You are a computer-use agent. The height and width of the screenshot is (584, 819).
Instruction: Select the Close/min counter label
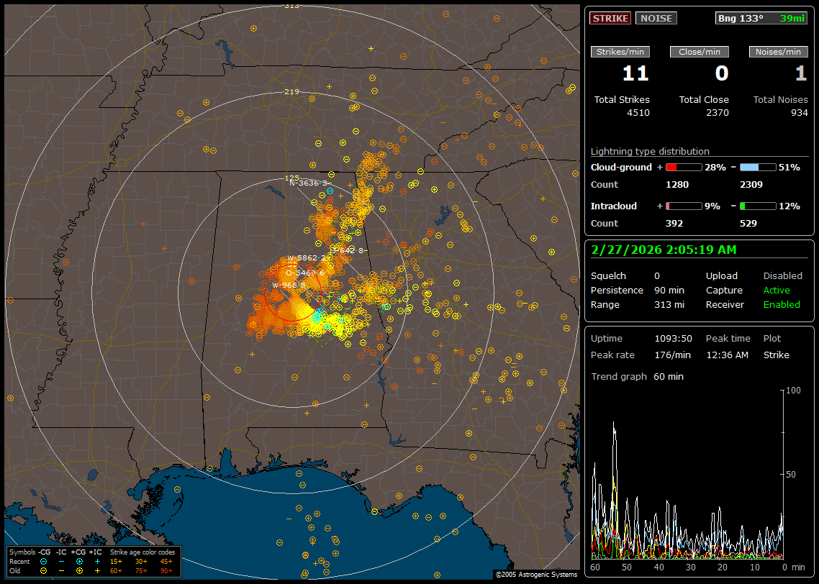pos(700,52)
